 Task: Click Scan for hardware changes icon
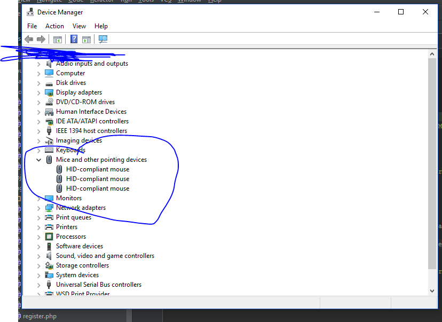click(x=103, y=39)
